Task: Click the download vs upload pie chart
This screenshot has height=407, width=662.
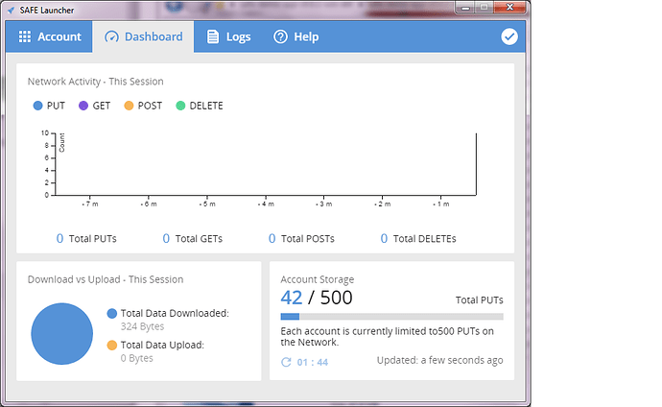Action: point(62,333)
